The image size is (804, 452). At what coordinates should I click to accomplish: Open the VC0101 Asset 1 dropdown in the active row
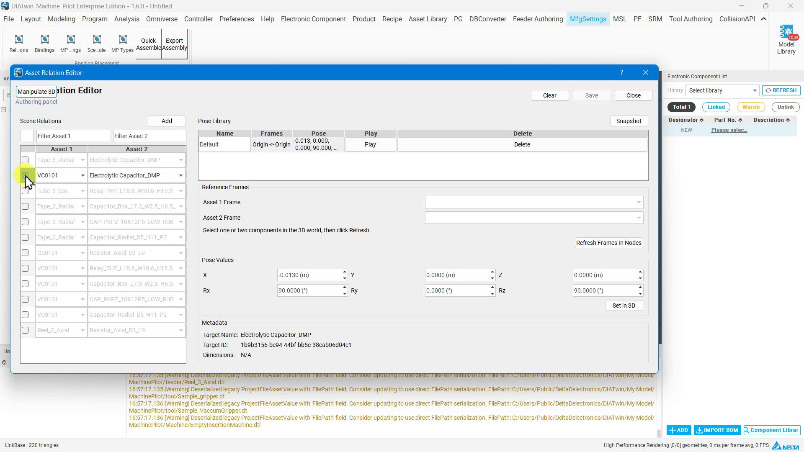pos(61,175)
